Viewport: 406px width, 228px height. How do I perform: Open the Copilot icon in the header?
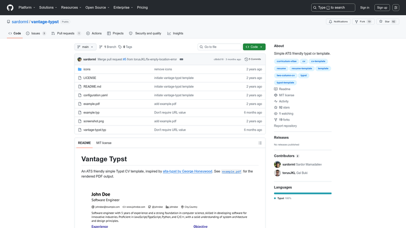click(x=396, y=8)
